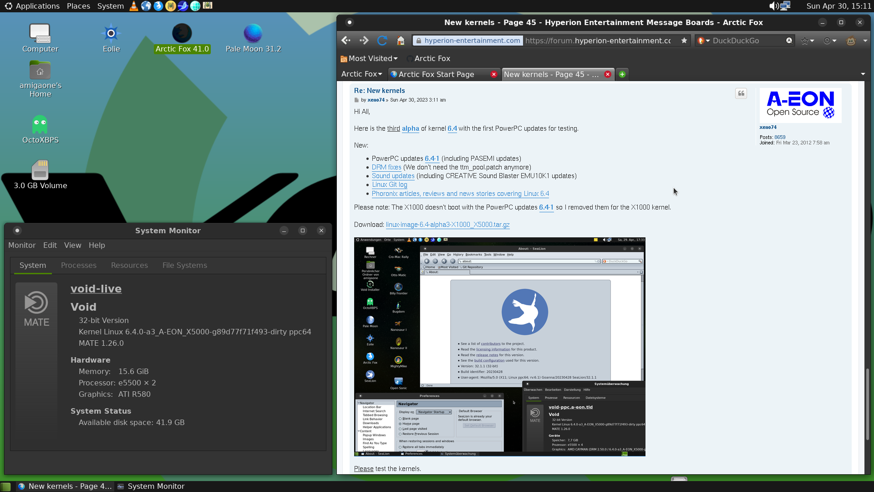
Task: Click the Arctic Fox bookmark in bookmarks bar
Action: pyautogui.click(x=428, y=58)
